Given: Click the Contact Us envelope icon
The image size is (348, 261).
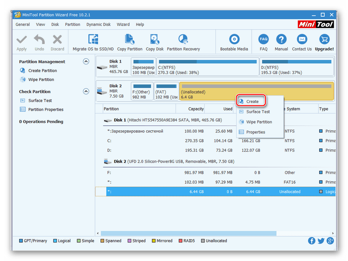Looking at the screenshot, I should [x=302, y=40].
